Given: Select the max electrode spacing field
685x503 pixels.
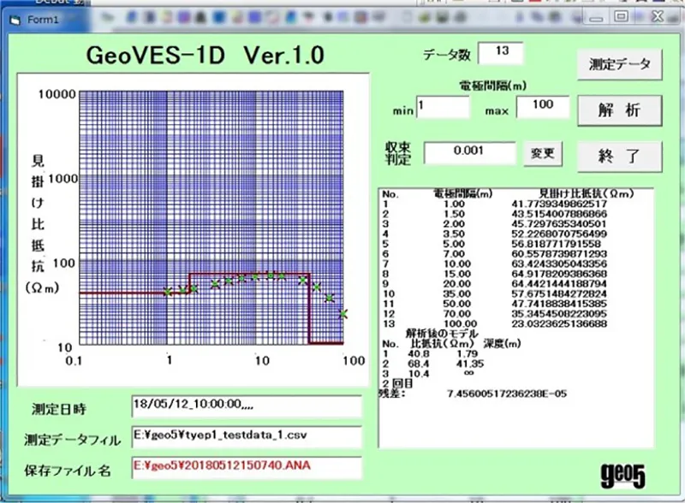Looking at the screenshot, I should click(x=541, y=108).
